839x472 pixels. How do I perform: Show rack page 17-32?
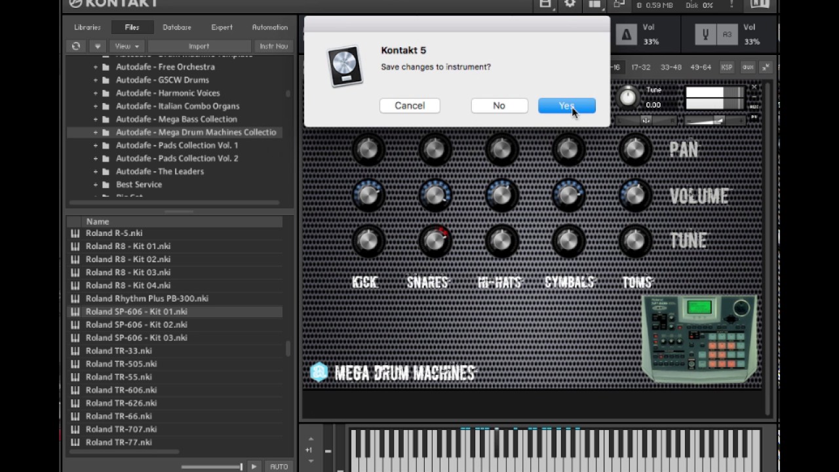(640, 67)
